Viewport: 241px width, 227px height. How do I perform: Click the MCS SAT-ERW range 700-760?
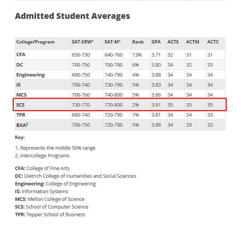(81, 95)
